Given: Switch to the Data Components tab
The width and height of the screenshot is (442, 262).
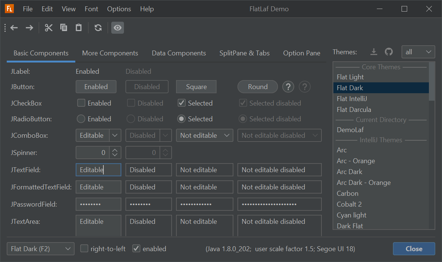Looking at the screenshot, I should [179, 53].
